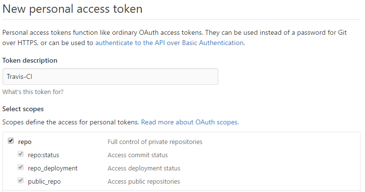
Task: Open the authenticate to the API link
Action: coord(170,43)
